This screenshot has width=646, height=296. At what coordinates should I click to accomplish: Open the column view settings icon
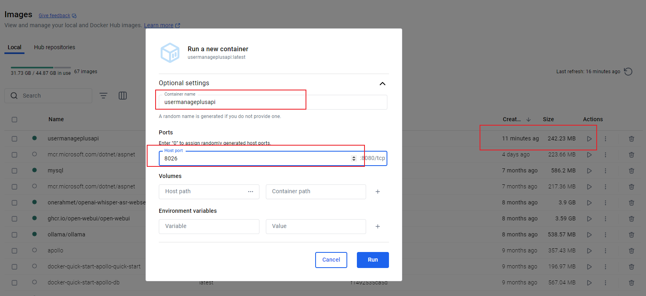tap(123, 96)
